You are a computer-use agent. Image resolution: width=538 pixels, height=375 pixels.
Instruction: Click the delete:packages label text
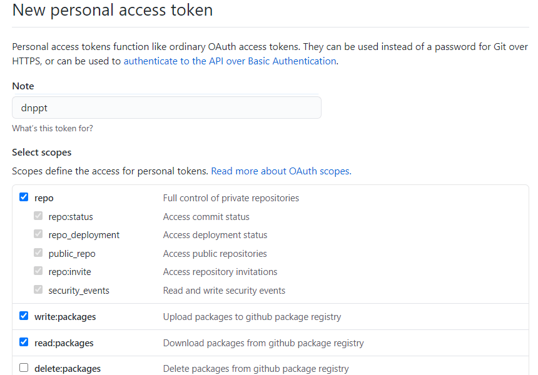[x=68, y=369]
